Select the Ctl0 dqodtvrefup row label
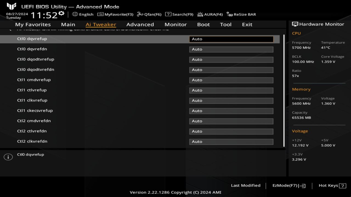 point(36,59)
